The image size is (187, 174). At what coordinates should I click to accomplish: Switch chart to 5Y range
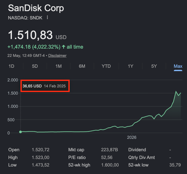(x=154, y=66)
